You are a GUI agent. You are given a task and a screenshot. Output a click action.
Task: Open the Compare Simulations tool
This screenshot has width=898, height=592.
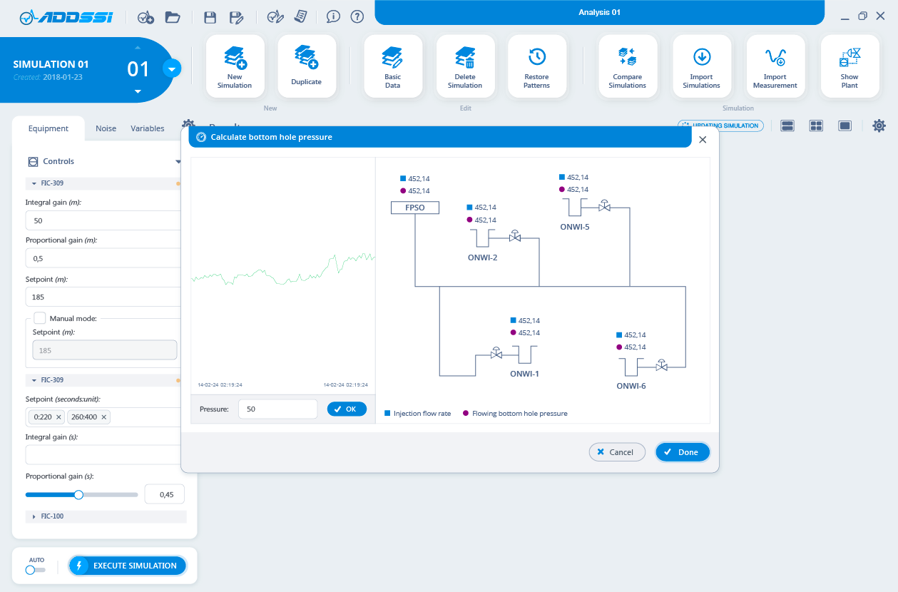[x=627, y=66]
